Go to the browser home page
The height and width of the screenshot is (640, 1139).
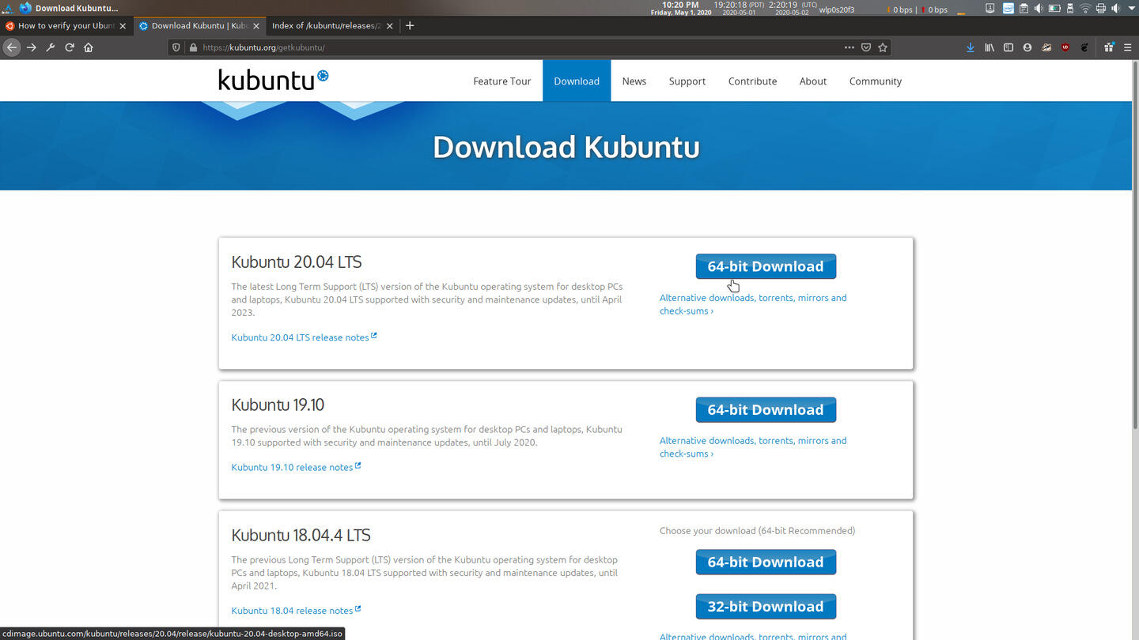(89, 47)
